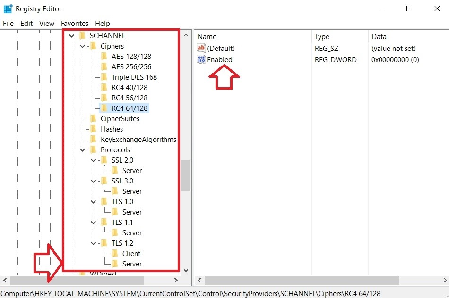Select the RC4 40/128 key label
The image size is (449, 298).
pos(130,87)
